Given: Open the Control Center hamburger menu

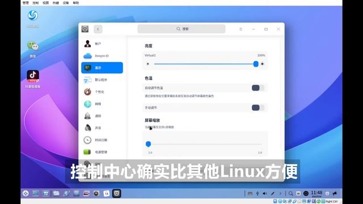Looking at the screenshot, I should click(x=240, y=29).
